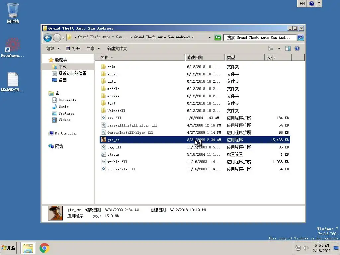Click the Forward navigation arrow
This screenshot has width=340, height=255.
pos(57,38)
